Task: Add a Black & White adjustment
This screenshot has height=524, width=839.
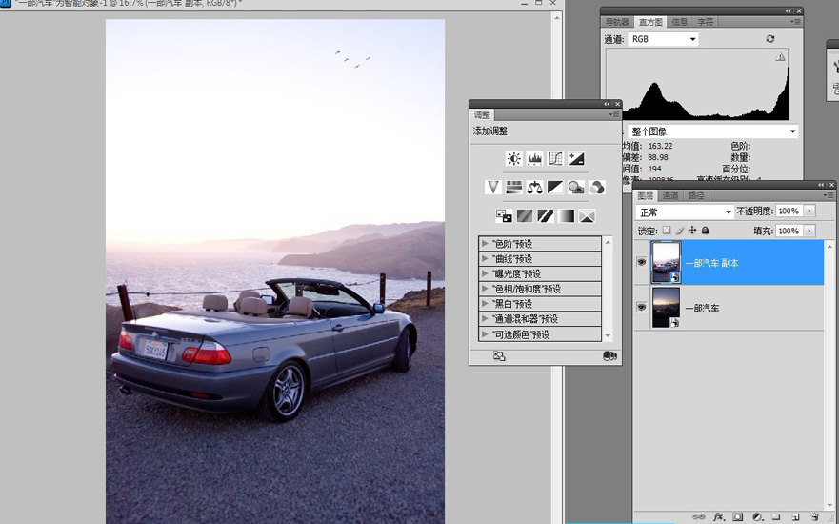Action: pyautogui.click(x=555, y=187)
